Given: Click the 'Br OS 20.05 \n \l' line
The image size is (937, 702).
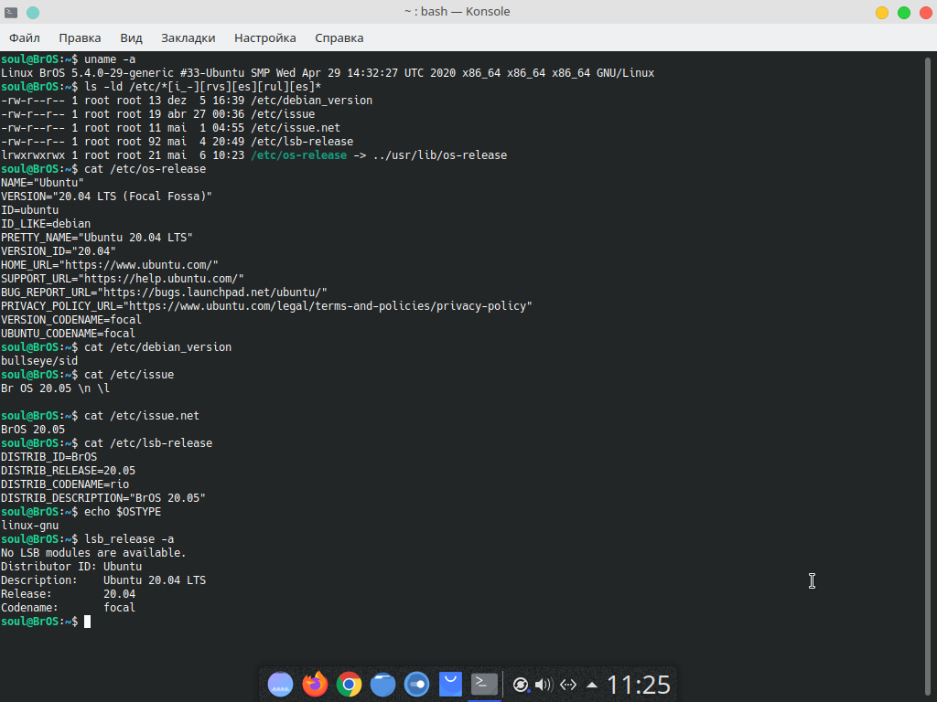Looking at the screenshot, I should pos(56,388).
